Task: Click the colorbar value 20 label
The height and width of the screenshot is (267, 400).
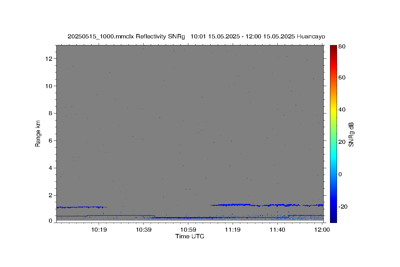Action: click(x=342, y=142)
